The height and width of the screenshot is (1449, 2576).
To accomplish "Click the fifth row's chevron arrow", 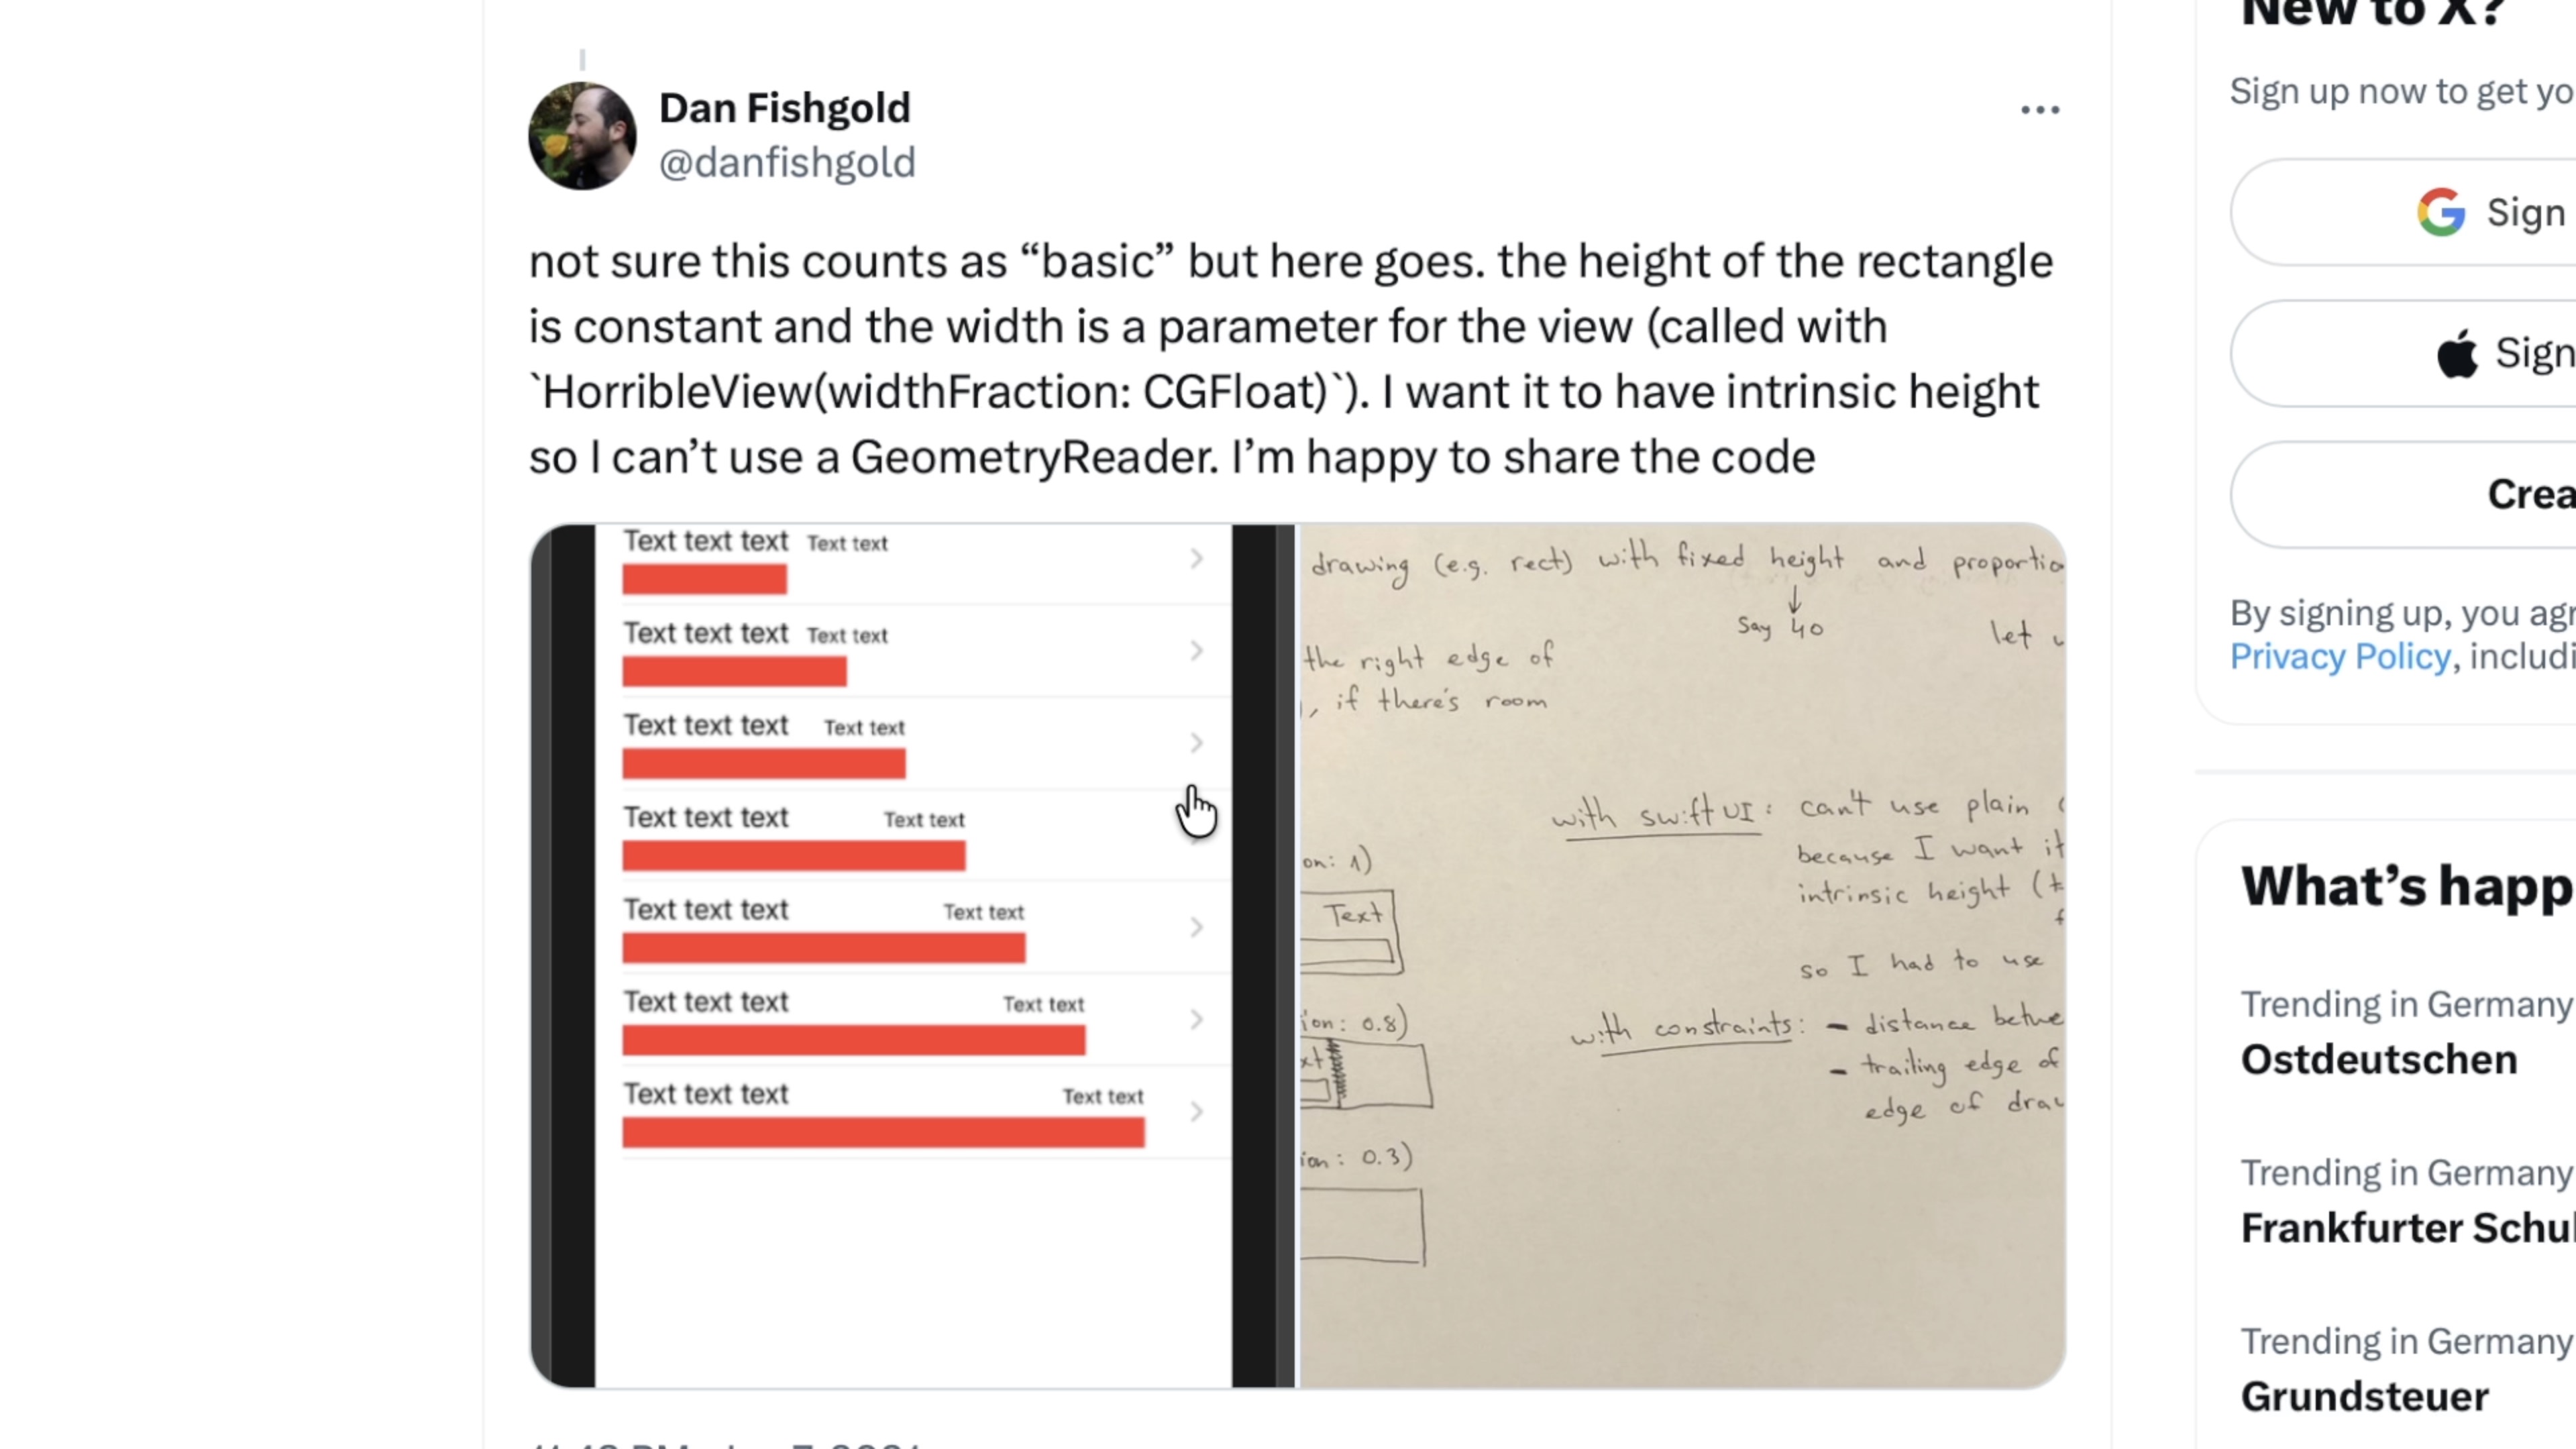I will (1196, 927).
